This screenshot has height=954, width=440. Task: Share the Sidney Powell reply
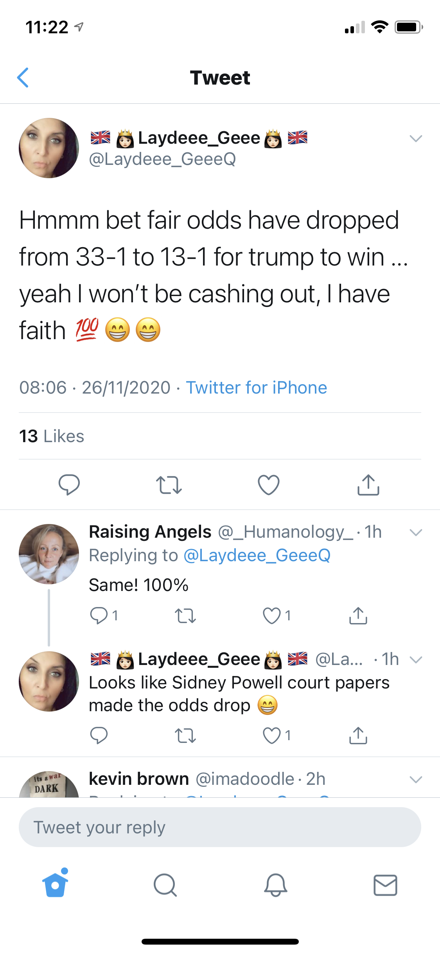pos(358,735)
